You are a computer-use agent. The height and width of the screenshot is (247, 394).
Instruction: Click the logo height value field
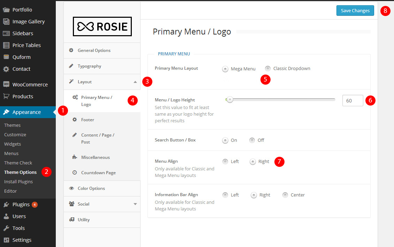tap(353, 101)
